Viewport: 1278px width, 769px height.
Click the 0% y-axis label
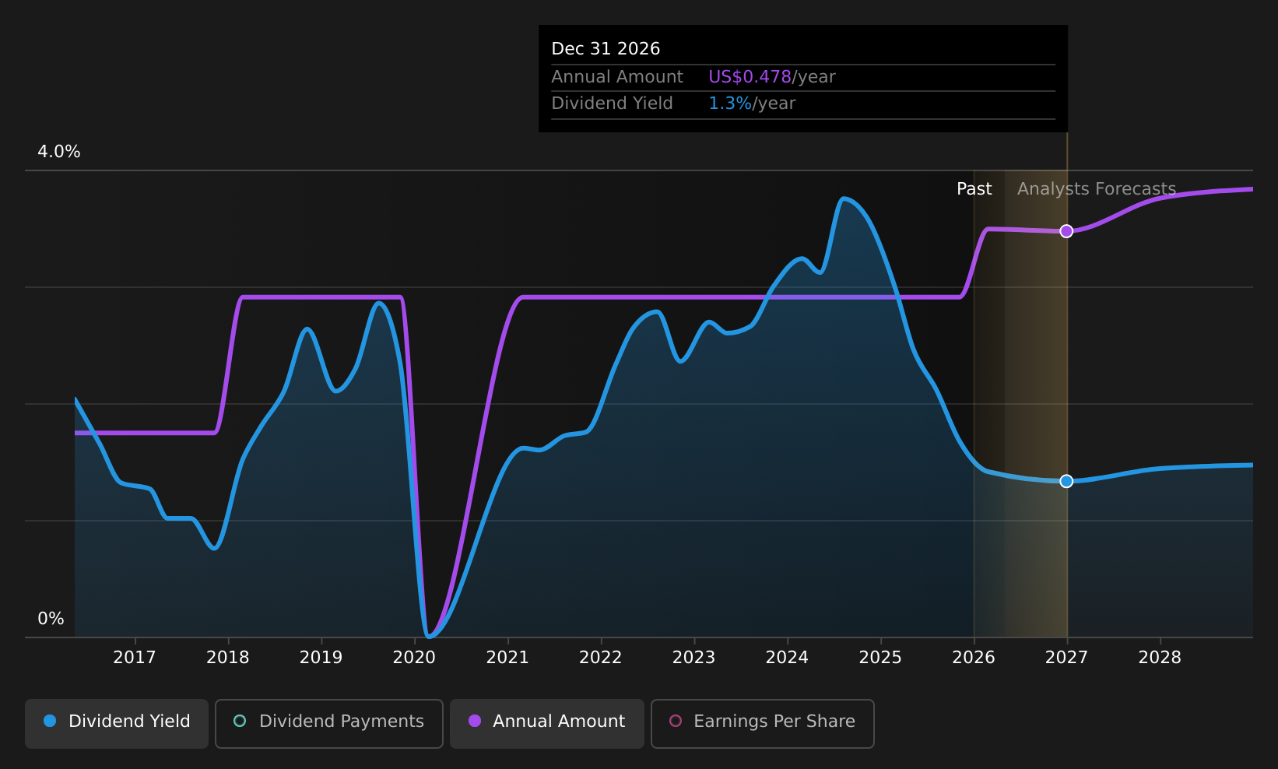51,619
